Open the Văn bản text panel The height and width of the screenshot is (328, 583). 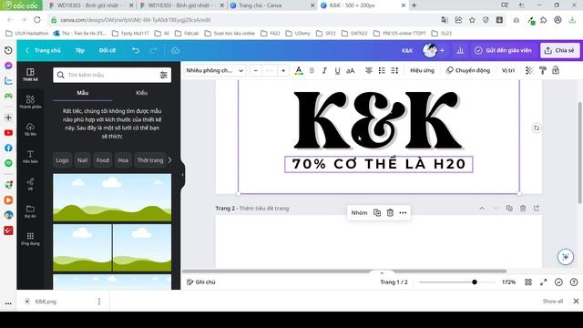coord(30,156)
